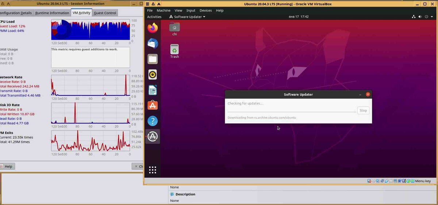Click the 'Total Received 242.24 MB' value
438x205 pixels.
coord(19,86)
